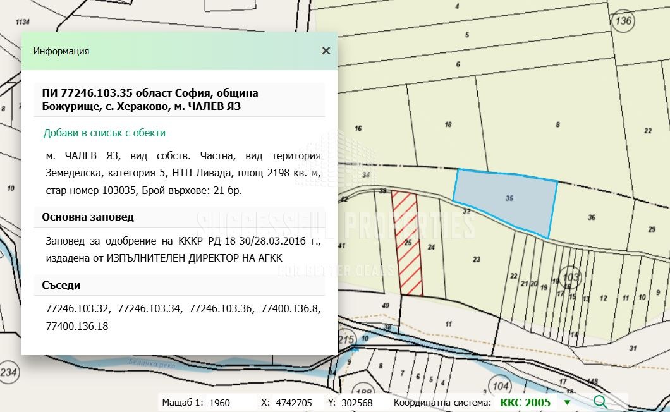Click the circled 104 block label
Viewport: 670px width, 412px height.
(499, 385)
